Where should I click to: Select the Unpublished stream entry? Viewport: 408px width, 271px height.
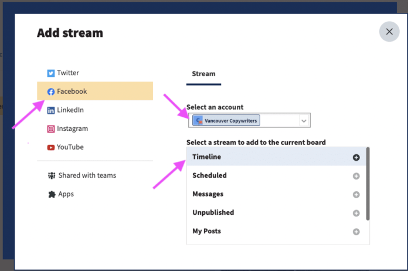[x=213, y=213]
